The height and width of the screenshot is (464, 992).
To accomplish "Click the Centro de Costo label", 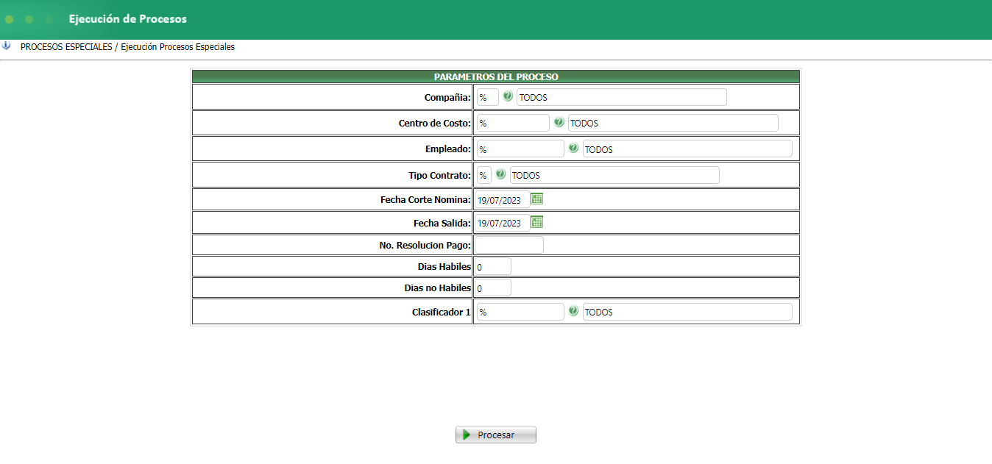I will (435, 123).
